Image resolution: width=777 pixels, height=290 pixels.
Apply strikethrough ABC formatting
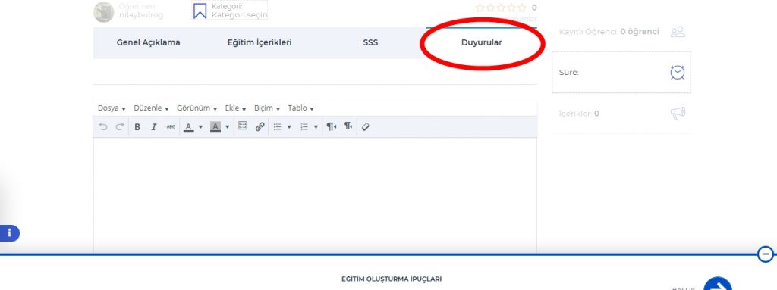tap(171, 127)
